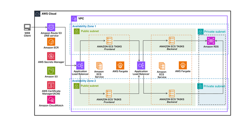Click the frontend AWS Fargate icon
Image resolution: width=248 pixels, height=124 pixels.
120,65
